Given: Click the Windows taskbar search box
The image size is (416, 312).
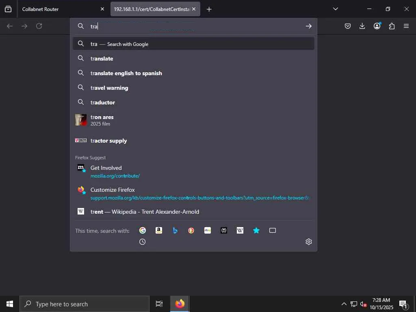Looking at the screenshot, I should click(84, 304).
